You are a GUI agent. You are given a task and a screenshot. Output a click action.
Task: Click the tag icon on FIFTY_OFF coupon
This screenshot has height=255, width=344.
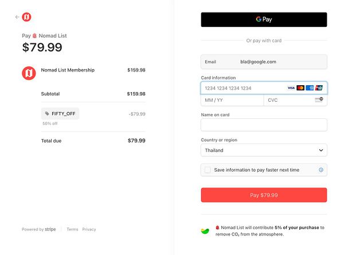(x=46, y=114)
